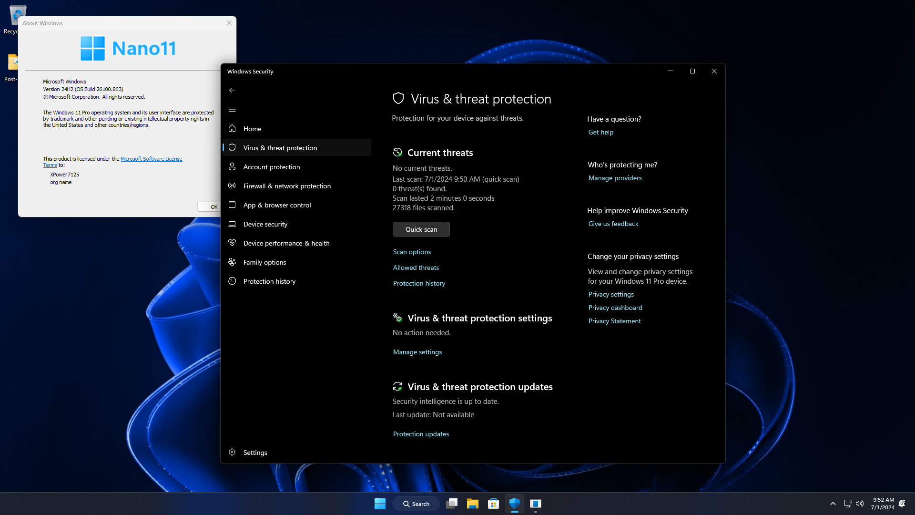
Task: Select Device security in the sidebar
Action: (265, 224)
